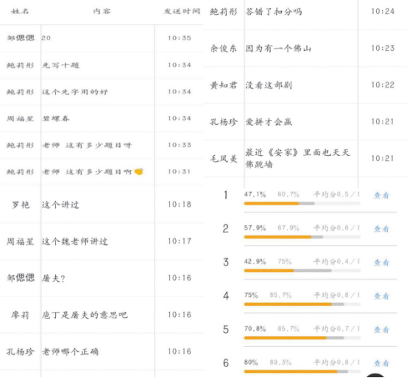Select 孔杨珍's message 爱拼才会赢
Image resolution: width=407 pixels, height=378 pixels.
click(269, 121)
